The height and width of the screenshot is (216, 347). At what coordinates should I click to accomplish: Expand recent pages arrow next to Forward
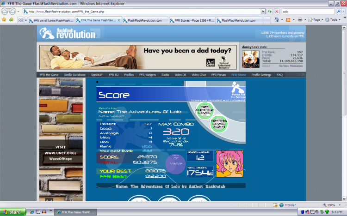pyautogui.click(x=19, y=12)
